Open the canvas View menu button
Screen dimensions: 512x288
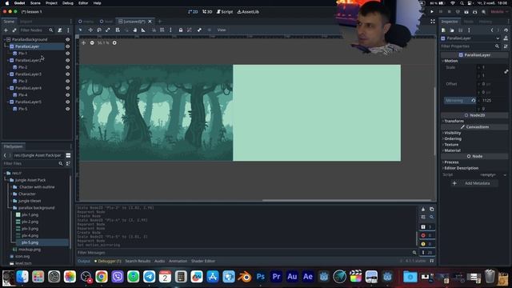(x=222, y=30)
